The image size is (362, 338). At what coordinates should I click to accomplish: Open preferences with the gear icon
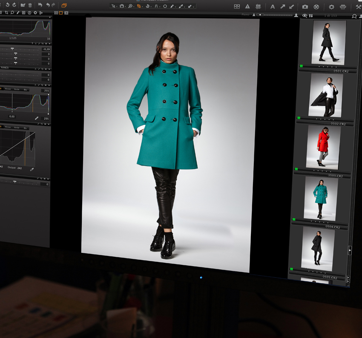coord(331,7)
